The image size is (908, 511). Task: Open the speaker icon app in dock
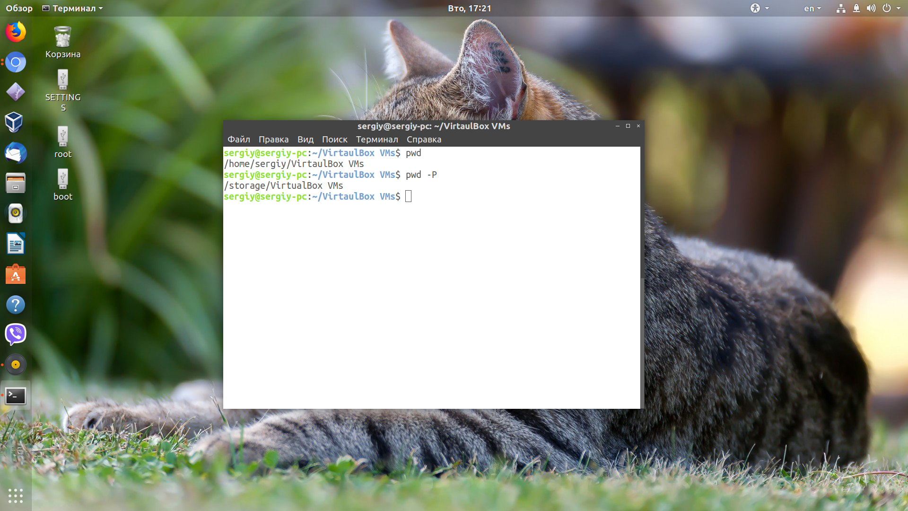[16, 213]
